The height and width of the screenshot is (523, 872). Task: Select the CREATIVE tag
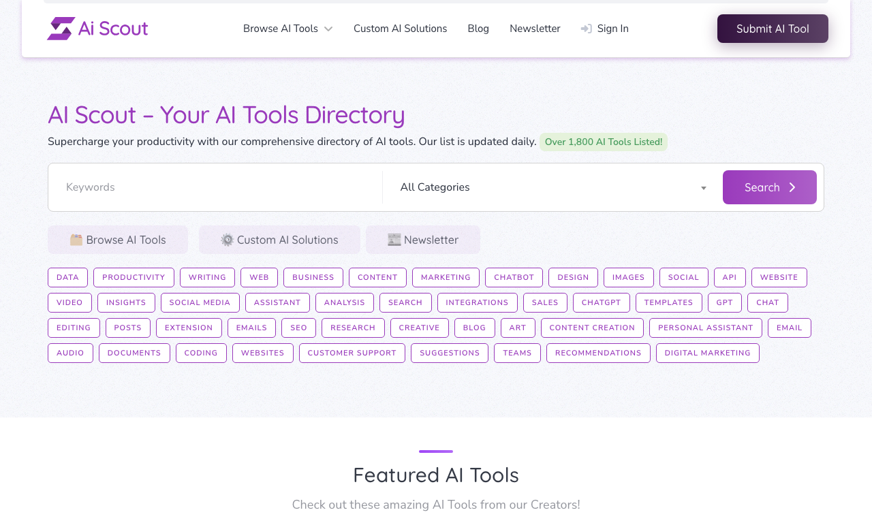tap(419, 328)
